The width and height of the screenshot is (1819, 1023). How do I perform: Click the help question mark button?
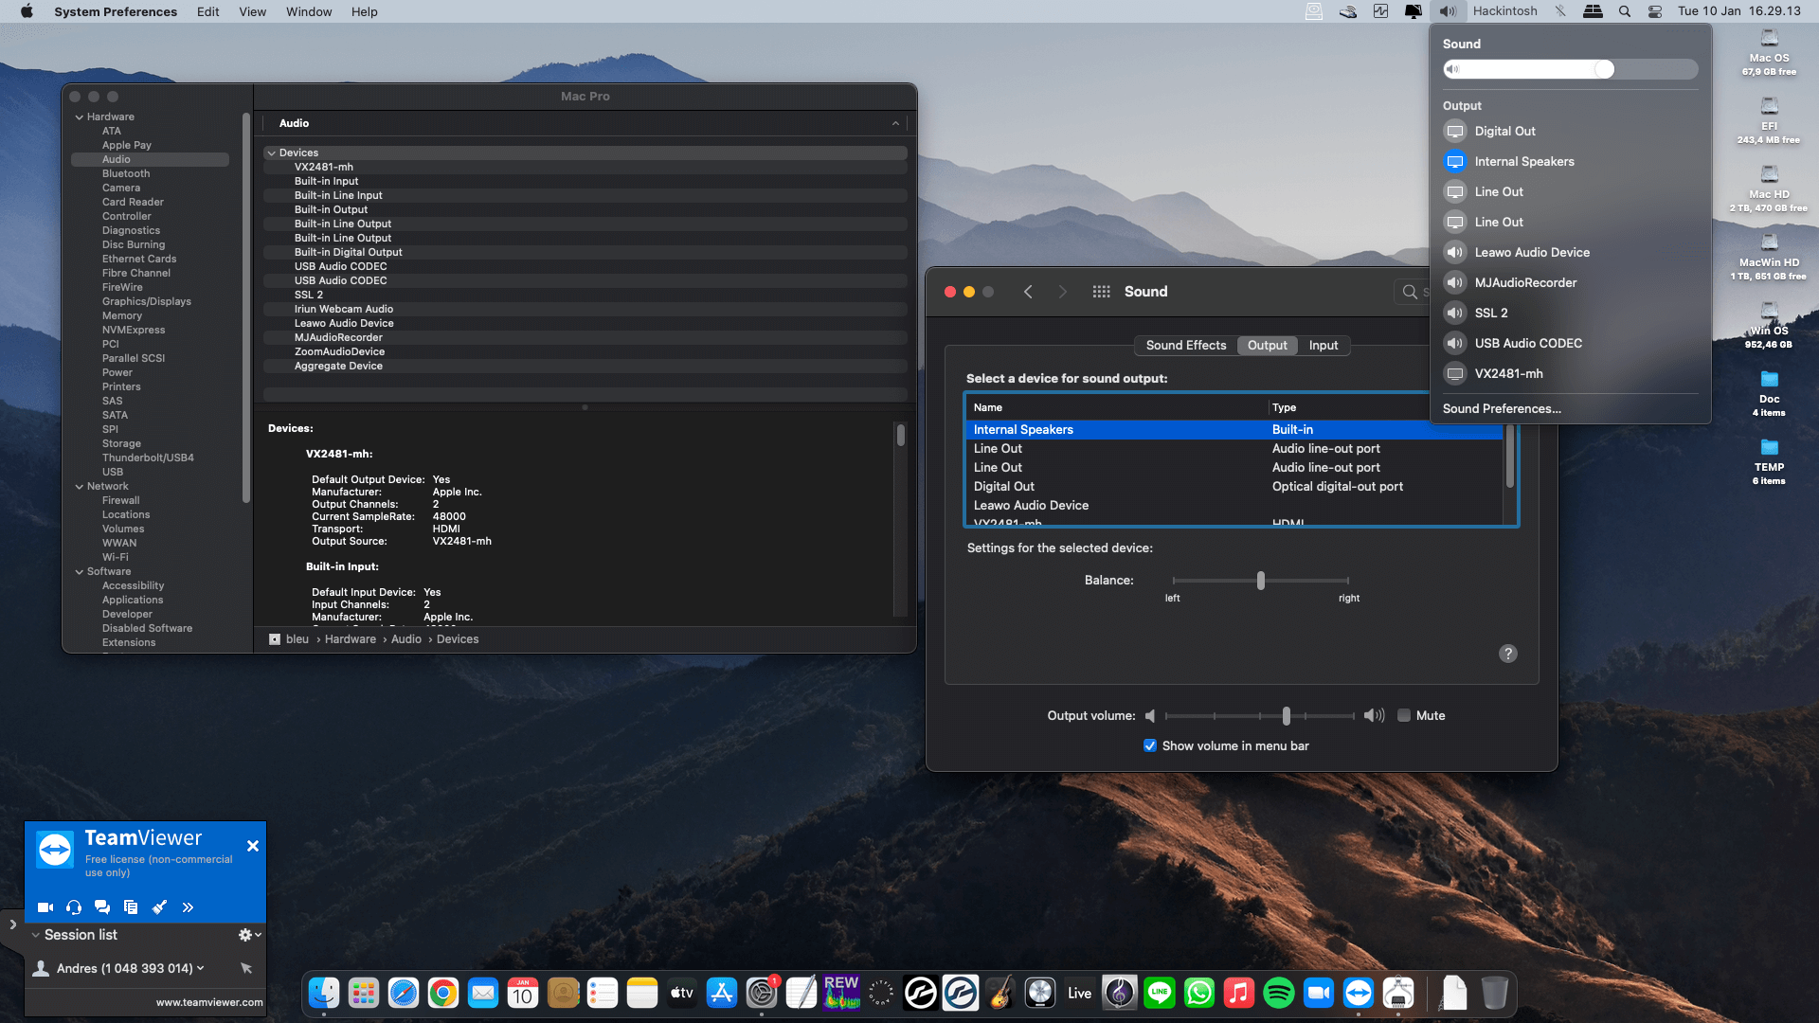[1507, 654]
